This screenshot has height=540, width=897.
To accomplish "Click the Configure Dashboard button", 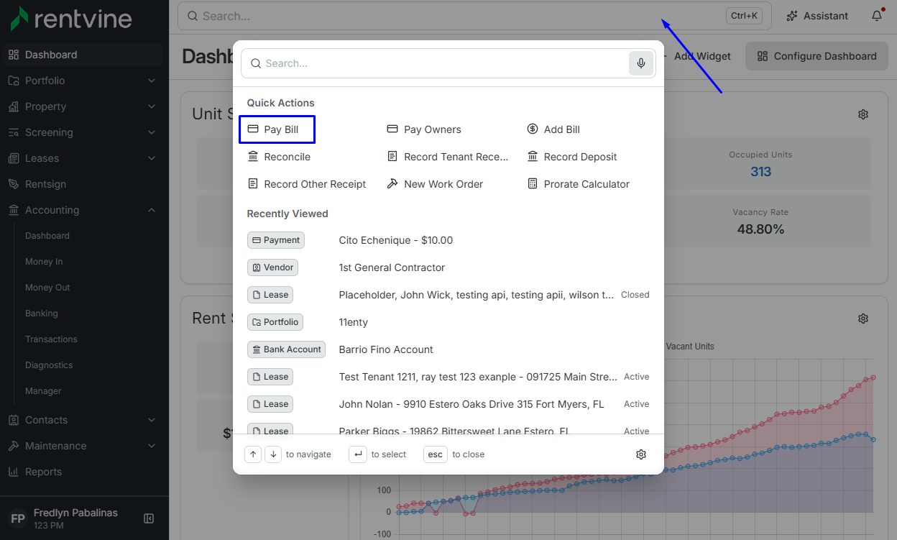I will click(x=817, y=56).
